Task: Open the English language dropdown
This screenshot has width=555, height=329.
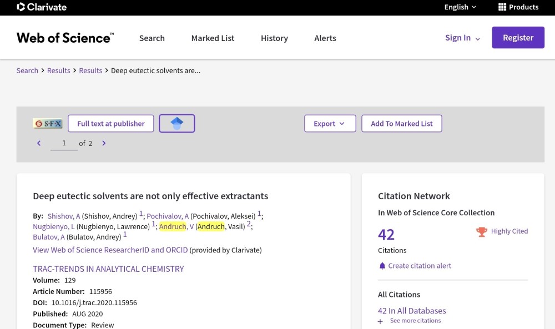Action: (460, 7)
